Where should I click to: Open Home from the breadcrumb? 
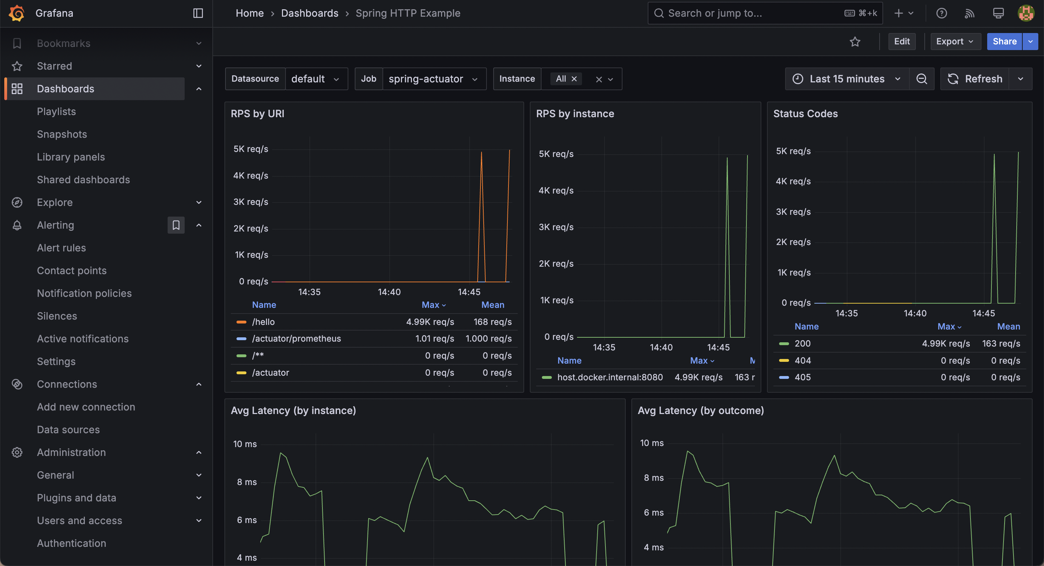[x=249, y=13]
